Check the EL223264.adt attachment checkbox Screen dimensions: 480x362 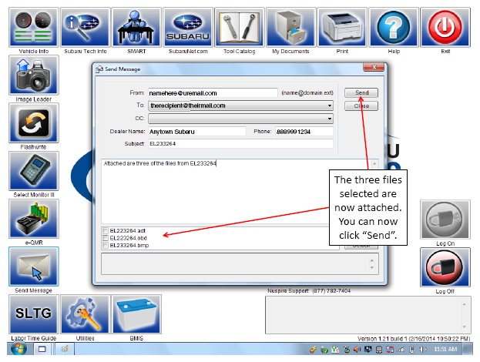(106, 230)
